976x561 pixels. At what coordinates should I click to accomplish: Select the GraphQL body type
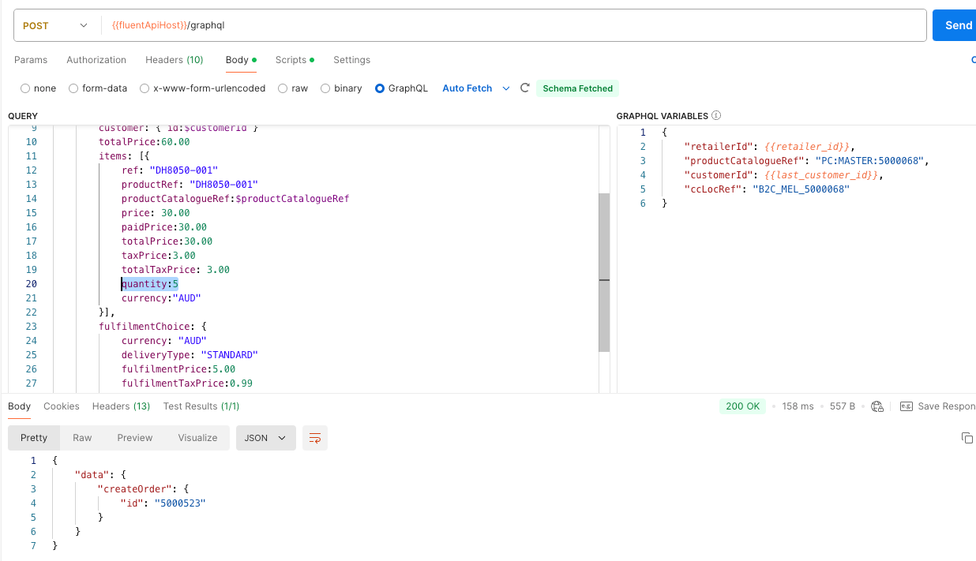[x=381, y=88]
